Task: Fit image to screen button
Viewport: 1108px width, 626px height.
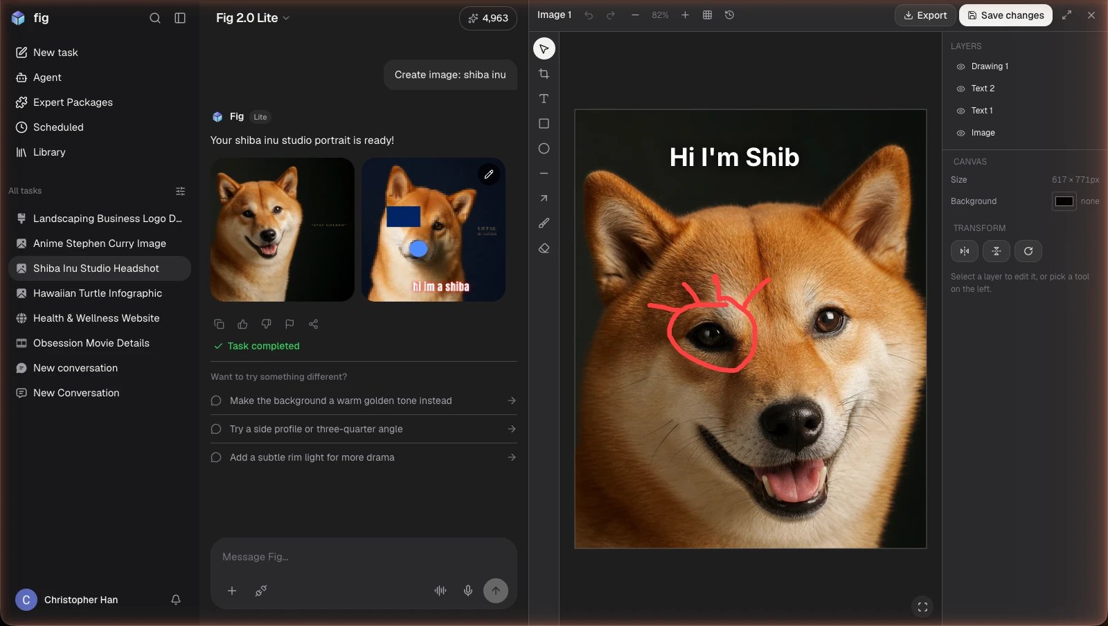Action: (922, 607)
